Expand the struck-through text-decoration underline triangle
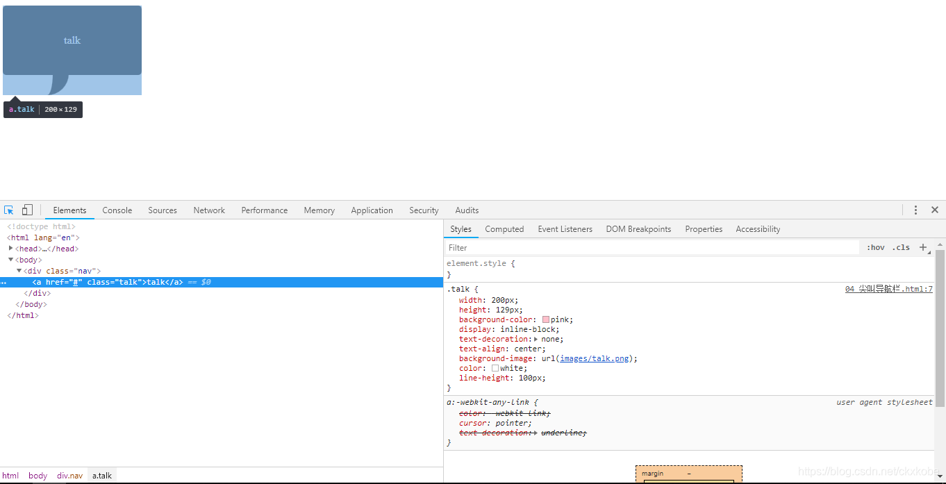 (536, 433)
